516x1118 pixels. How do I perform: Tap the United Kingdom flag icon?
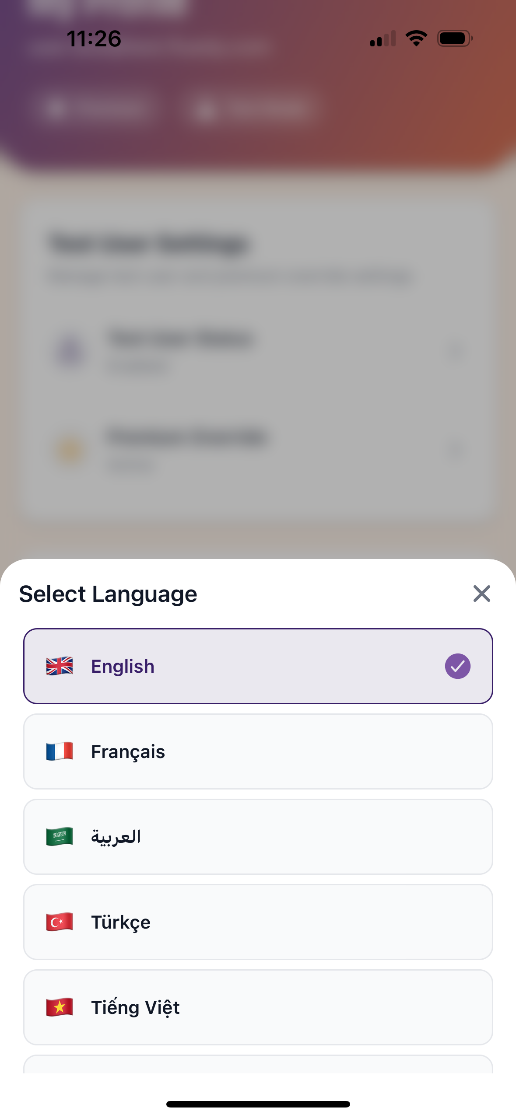coord(60,666)
